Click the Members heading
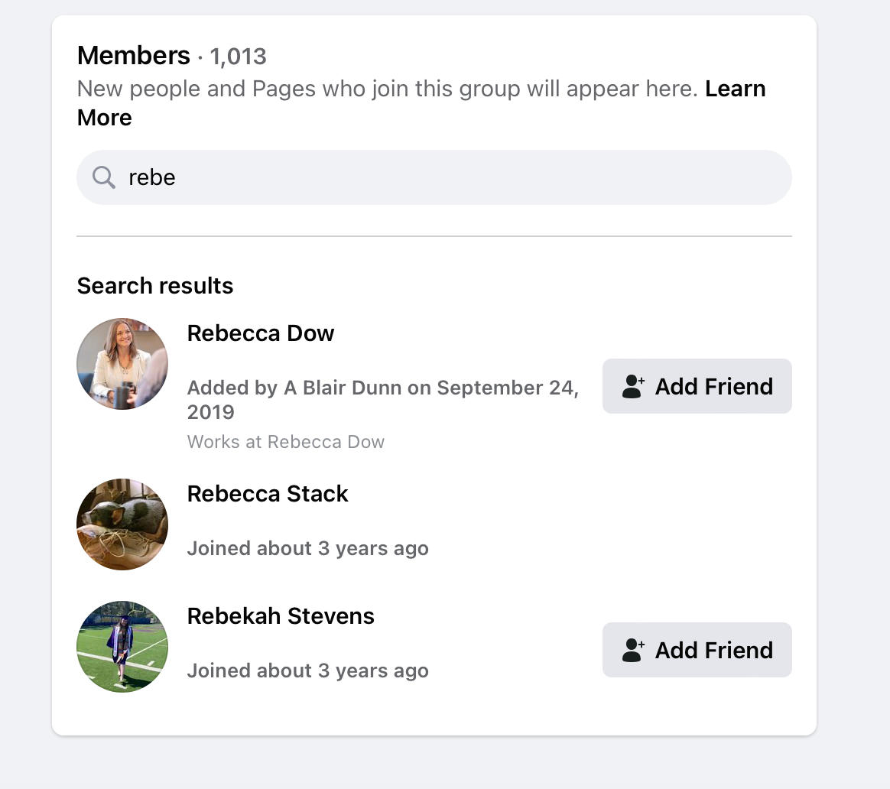The image size is (890, 789). tap(134, 56)
